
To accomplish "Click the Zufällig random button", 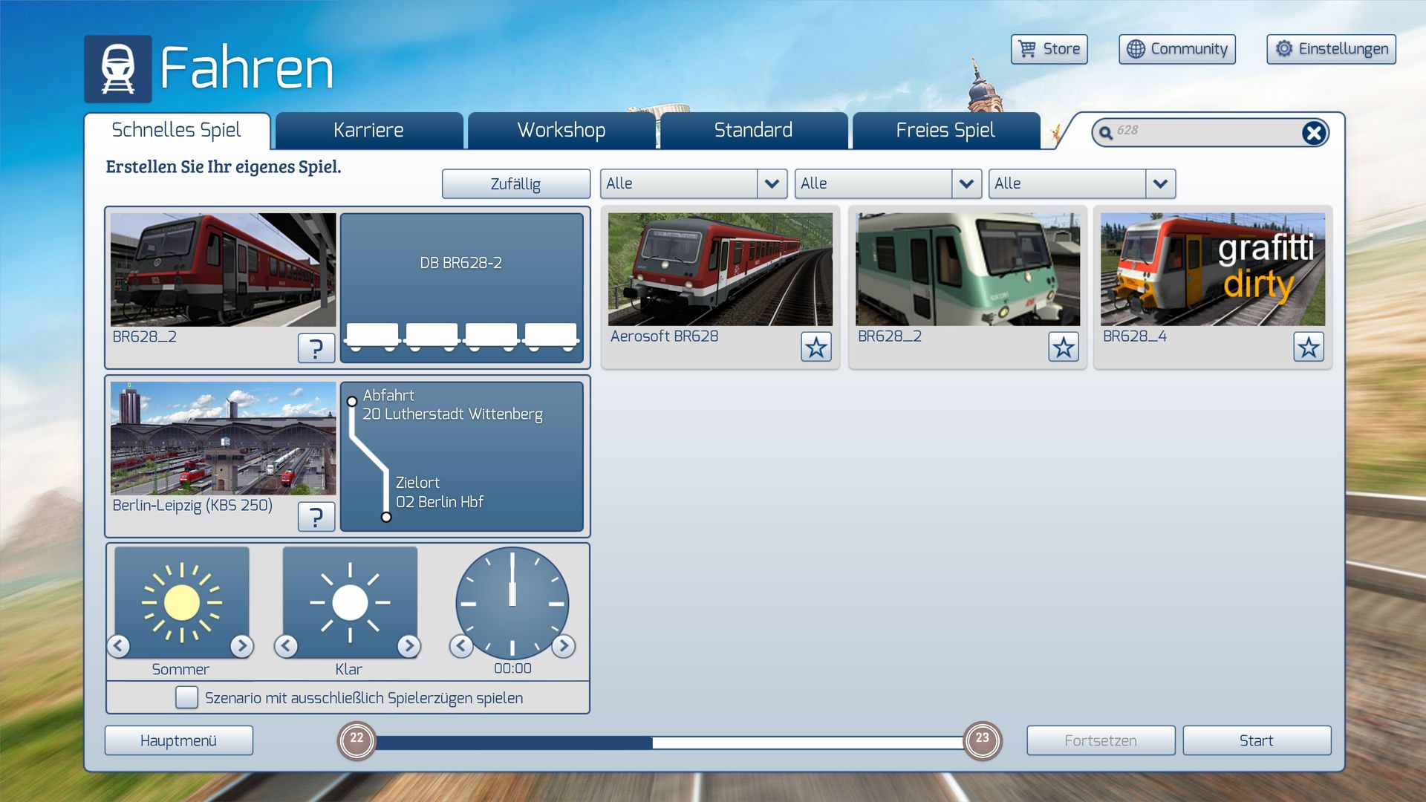I will (515, 184).
